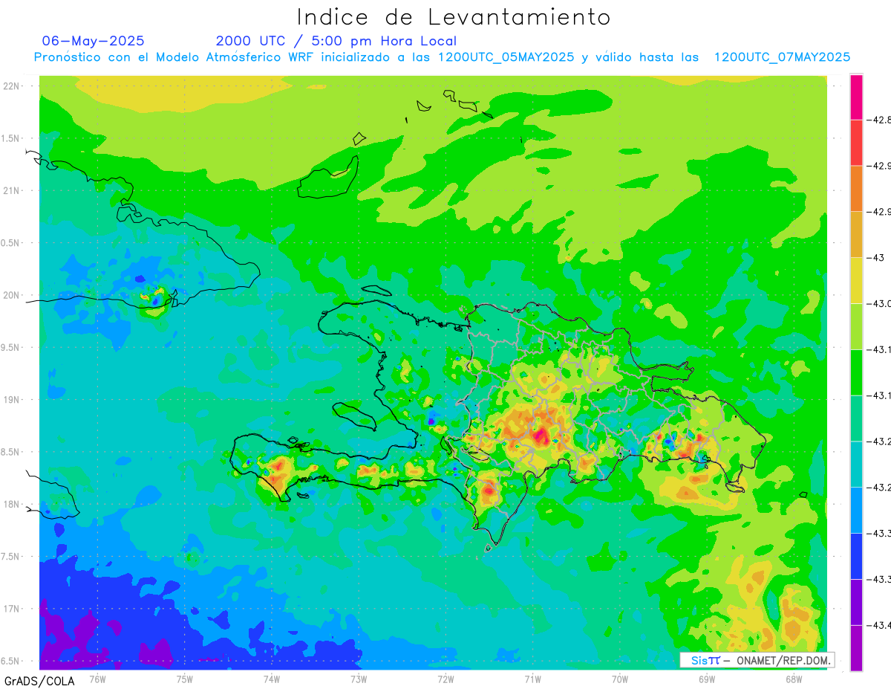Image resolution: width=891 pixels, height=689 pixels.
Task: Choose the dark blue swatch in the color bar
Action: pos(856,556)
